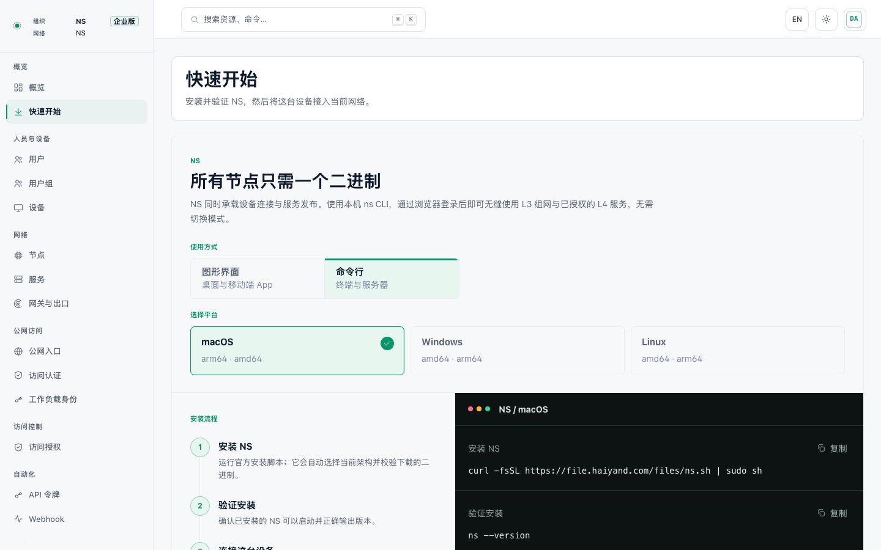Click 复制 next to 安装 NS
The height and width of the screenshot is (550, 881).
click(833, 449)
